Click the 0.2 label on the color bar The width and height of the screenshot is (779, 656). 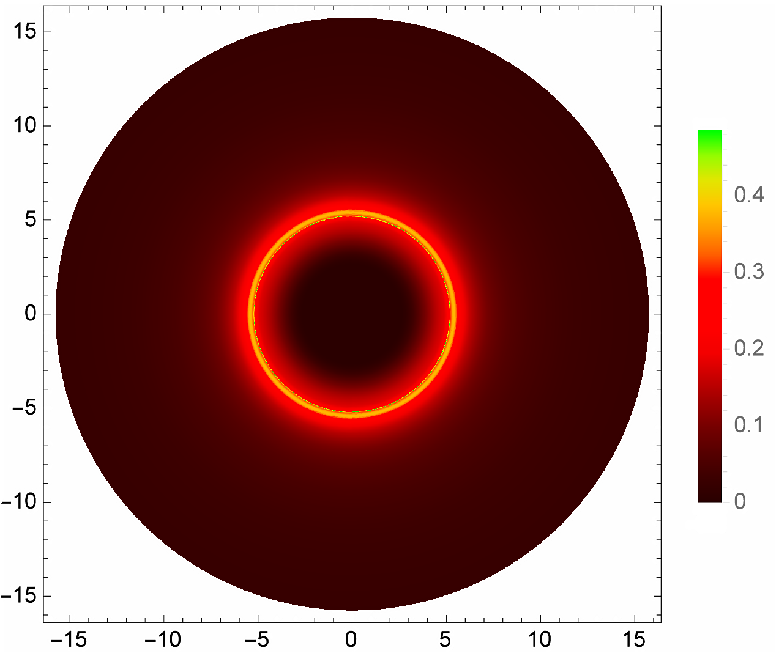[x=749, y=348]
